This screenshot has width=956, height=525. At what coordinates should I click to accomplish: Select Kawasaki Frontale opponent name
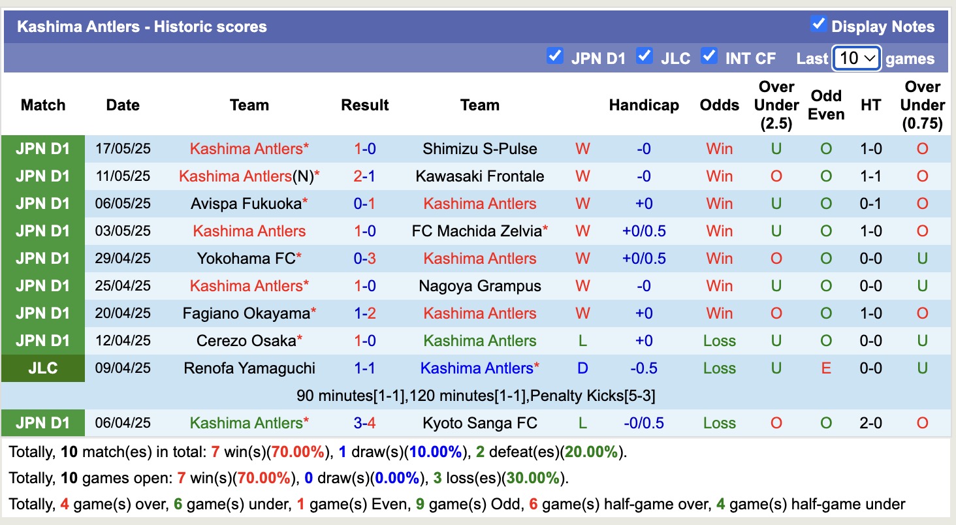coord(480,176)
